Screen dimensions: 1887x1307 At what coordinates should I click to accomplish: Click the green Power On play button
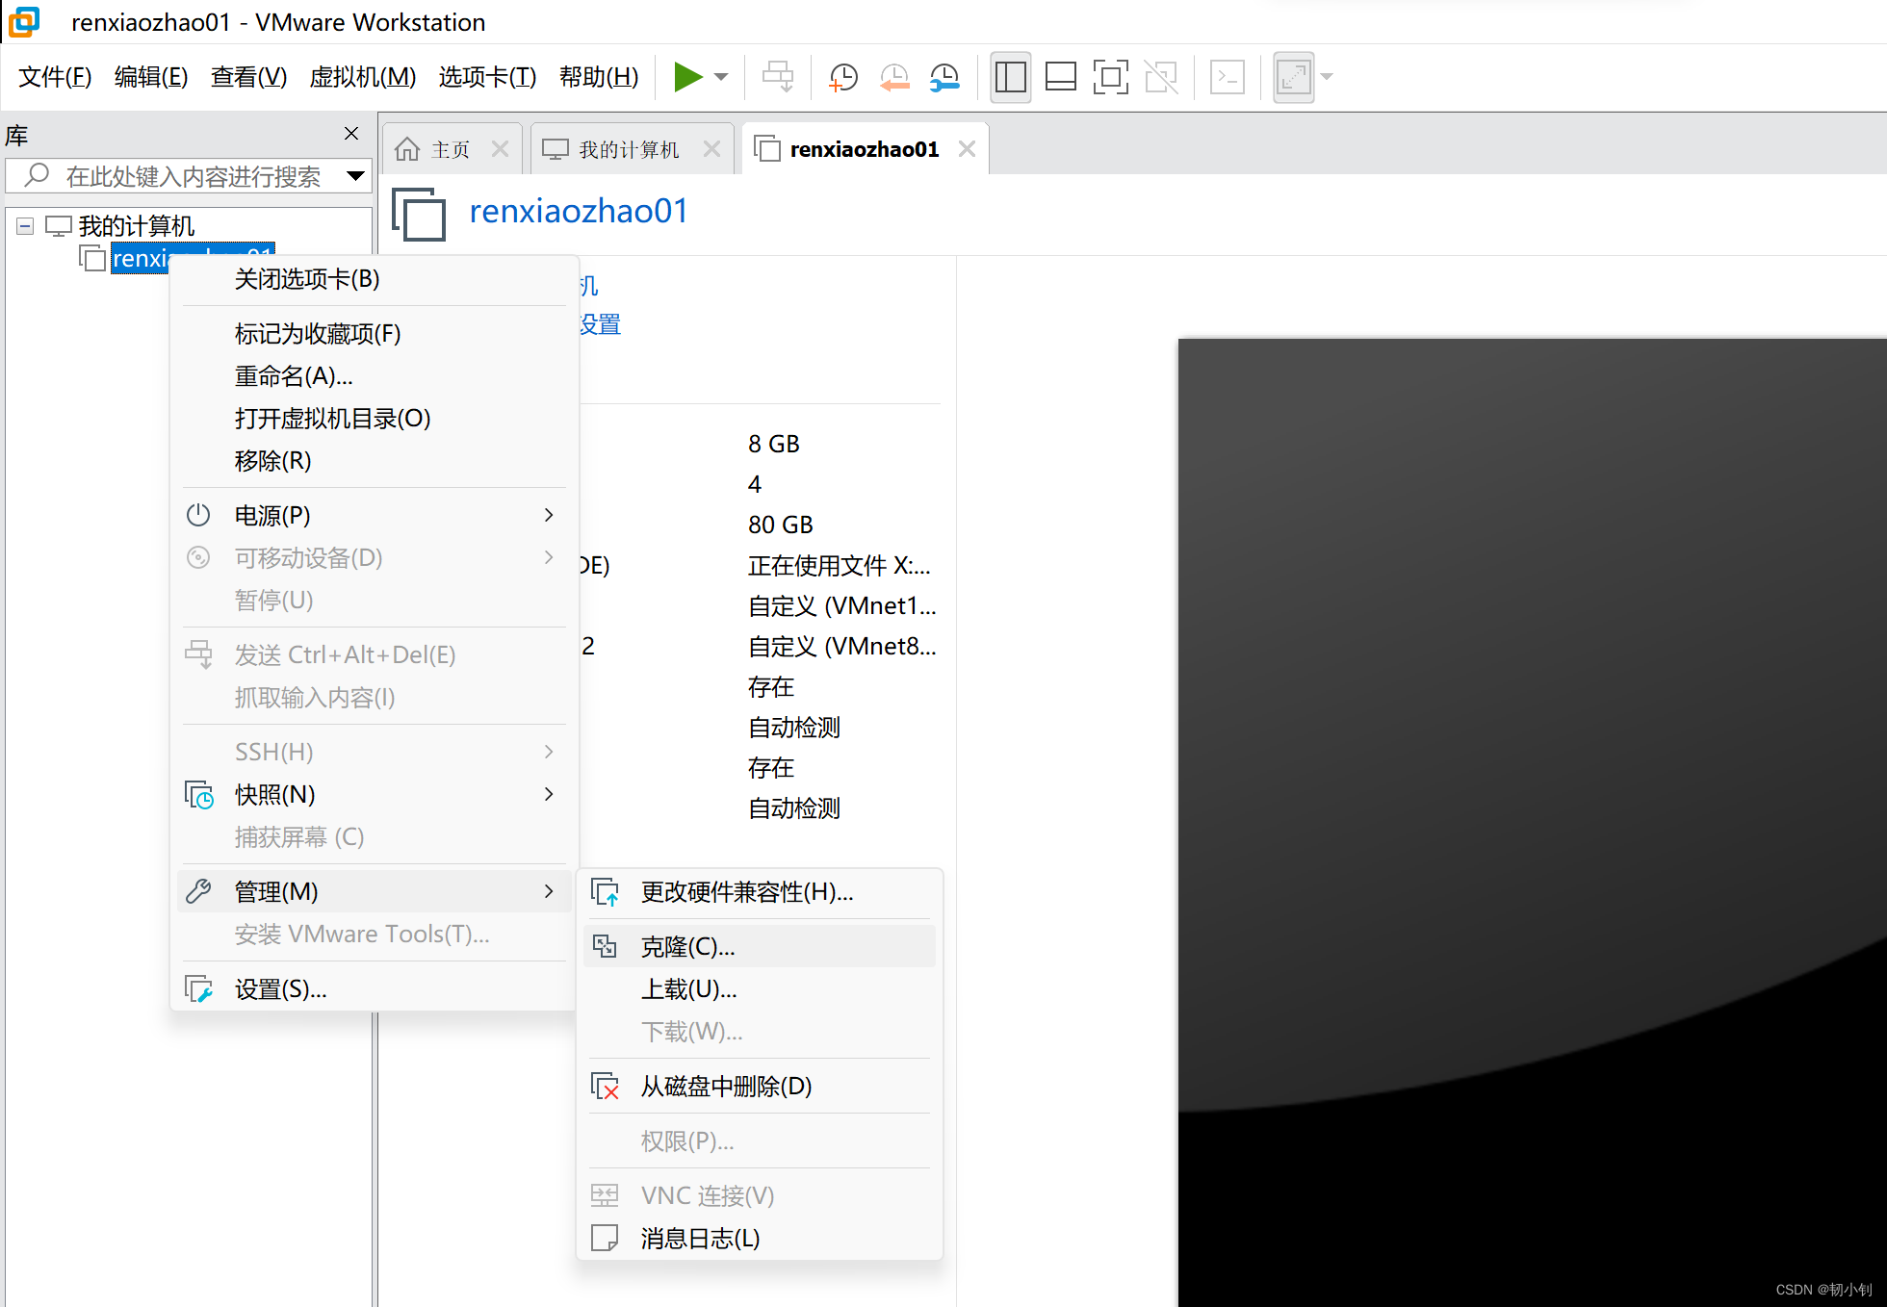(687, 77)
